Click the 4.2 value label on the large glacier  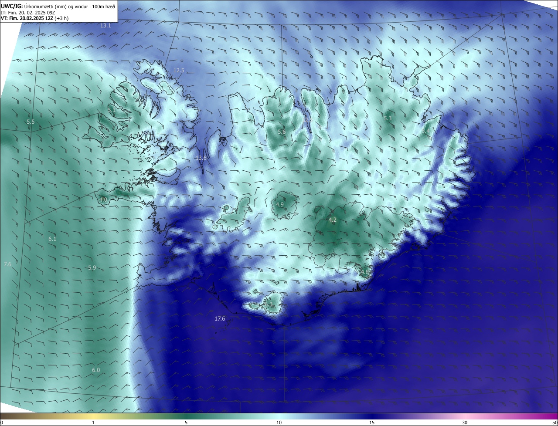[x=332, y=220]
